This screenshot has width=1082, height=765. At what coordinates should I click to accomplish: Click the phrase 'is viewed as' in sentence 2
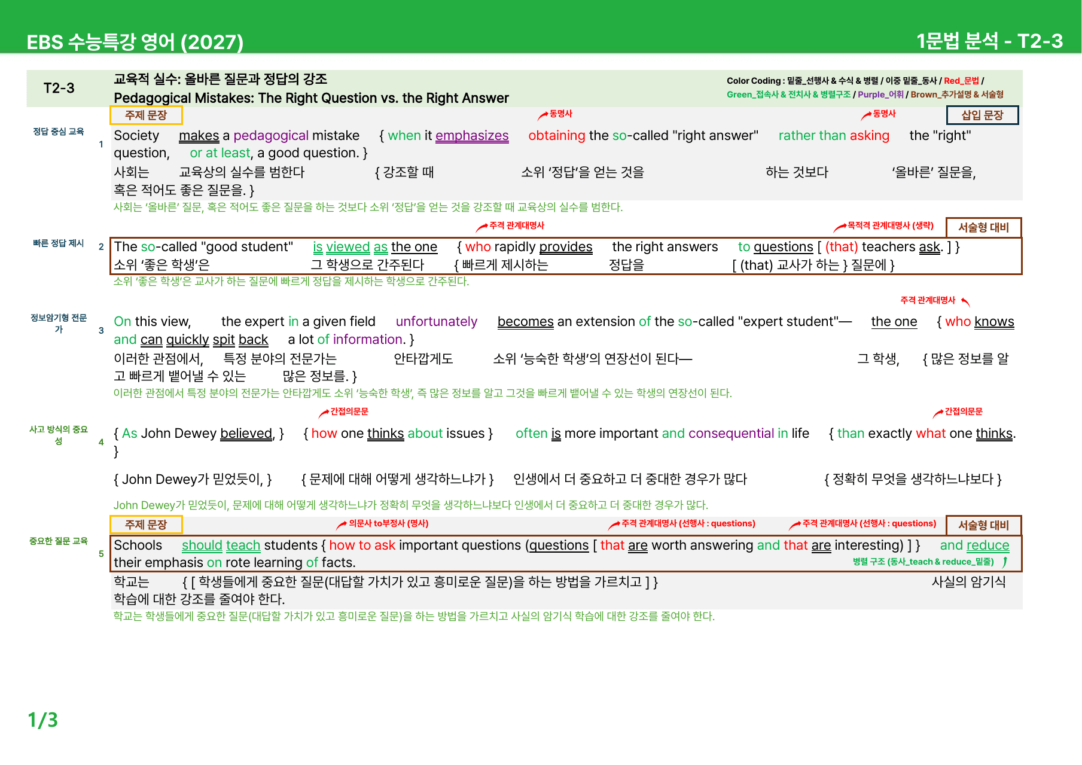tap(350, 247)
